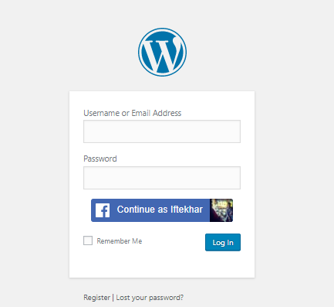The width and height of the screenshot is (334, 307).
Task: Tick the Remember Me checkbox
Action: coord(88,240)
